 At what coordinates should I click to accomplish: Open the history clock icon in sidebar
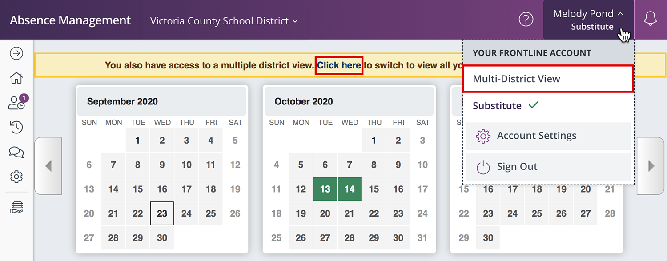16,127
